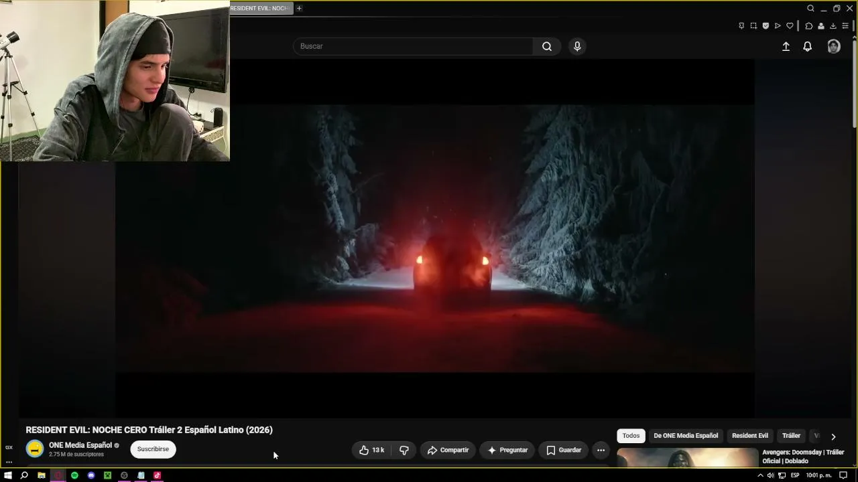This screenshot has height=482, width=858.
Task: Click the Preguntar ask button
Action: click(x=507, y=450)
